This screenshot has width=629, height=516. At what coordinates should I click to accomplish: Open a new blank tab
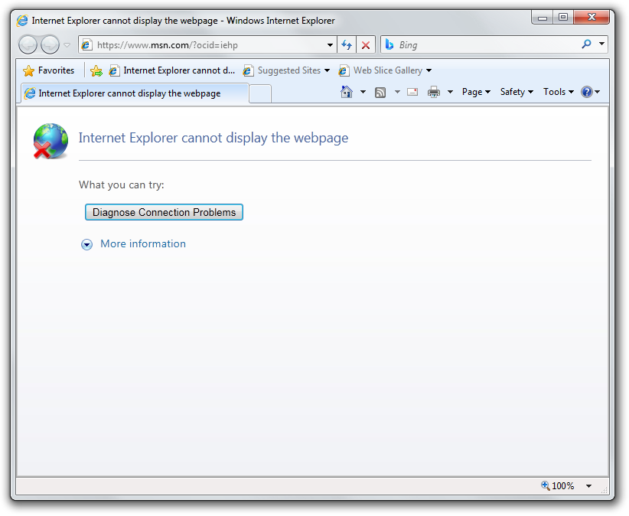pyautogui.click(x=260, y=94)
